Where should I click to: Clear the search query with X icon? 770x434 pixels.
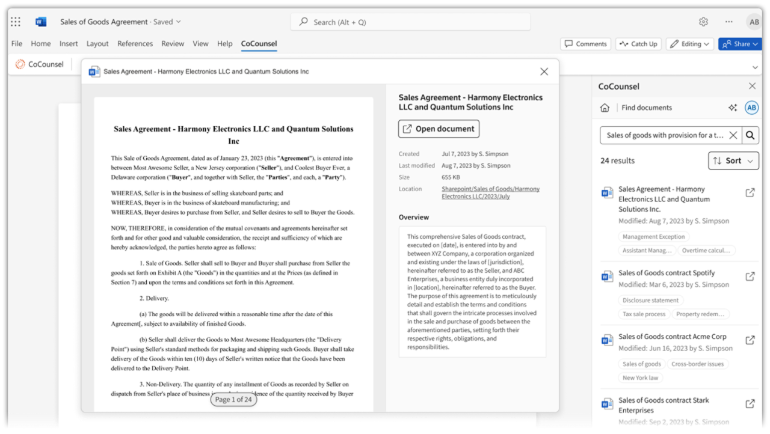(x=733, y=135)
